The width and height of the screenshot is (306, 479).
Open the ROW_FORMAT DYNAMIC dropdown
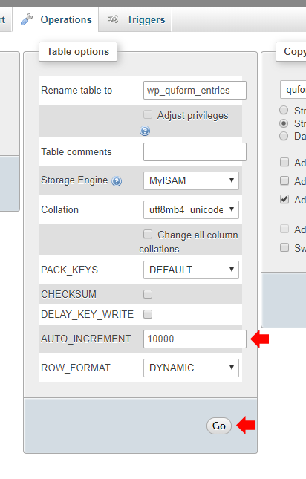tap(191, 368)
